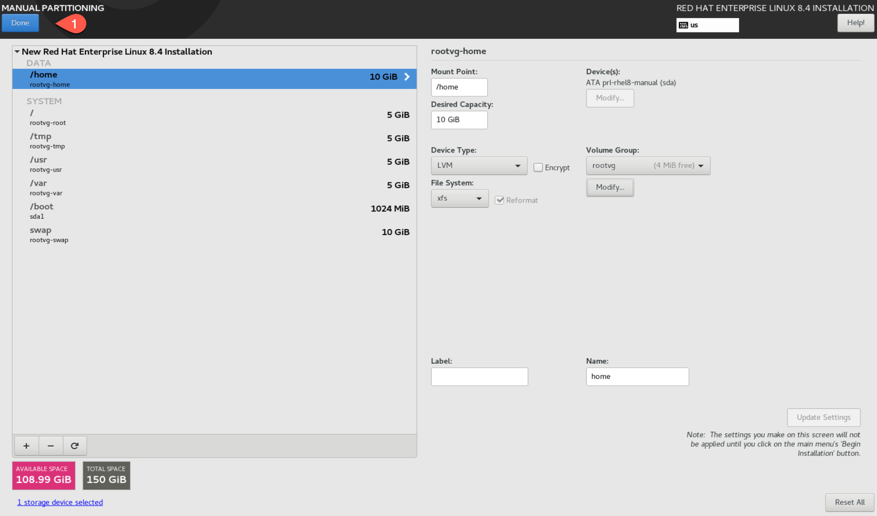Image resolution: width=877 pixels, height=516 pixels.
Task: Select the /boot sda1 partition
Action: pyautogui.click(x=215, y=211)
